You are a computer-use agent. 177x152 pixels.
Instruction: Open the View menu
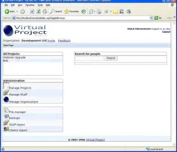coord(20,5)
